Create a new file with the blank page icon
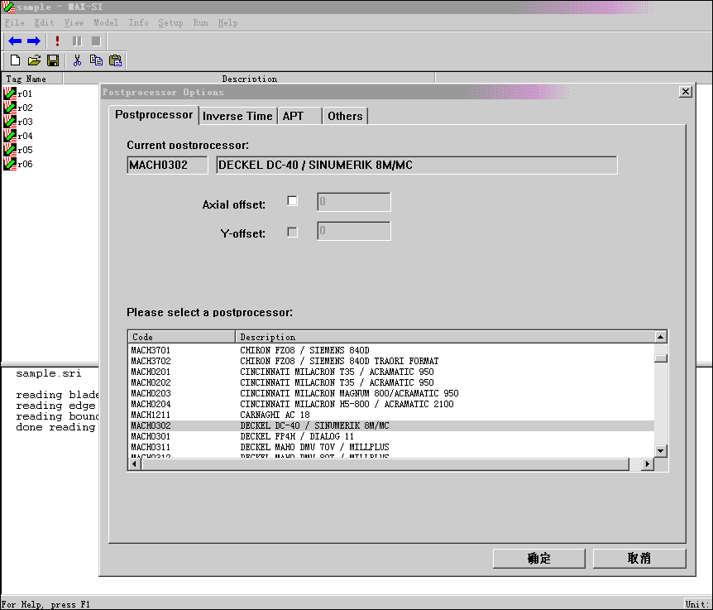This screenshot has width=713, height=610. pos(15,60)
